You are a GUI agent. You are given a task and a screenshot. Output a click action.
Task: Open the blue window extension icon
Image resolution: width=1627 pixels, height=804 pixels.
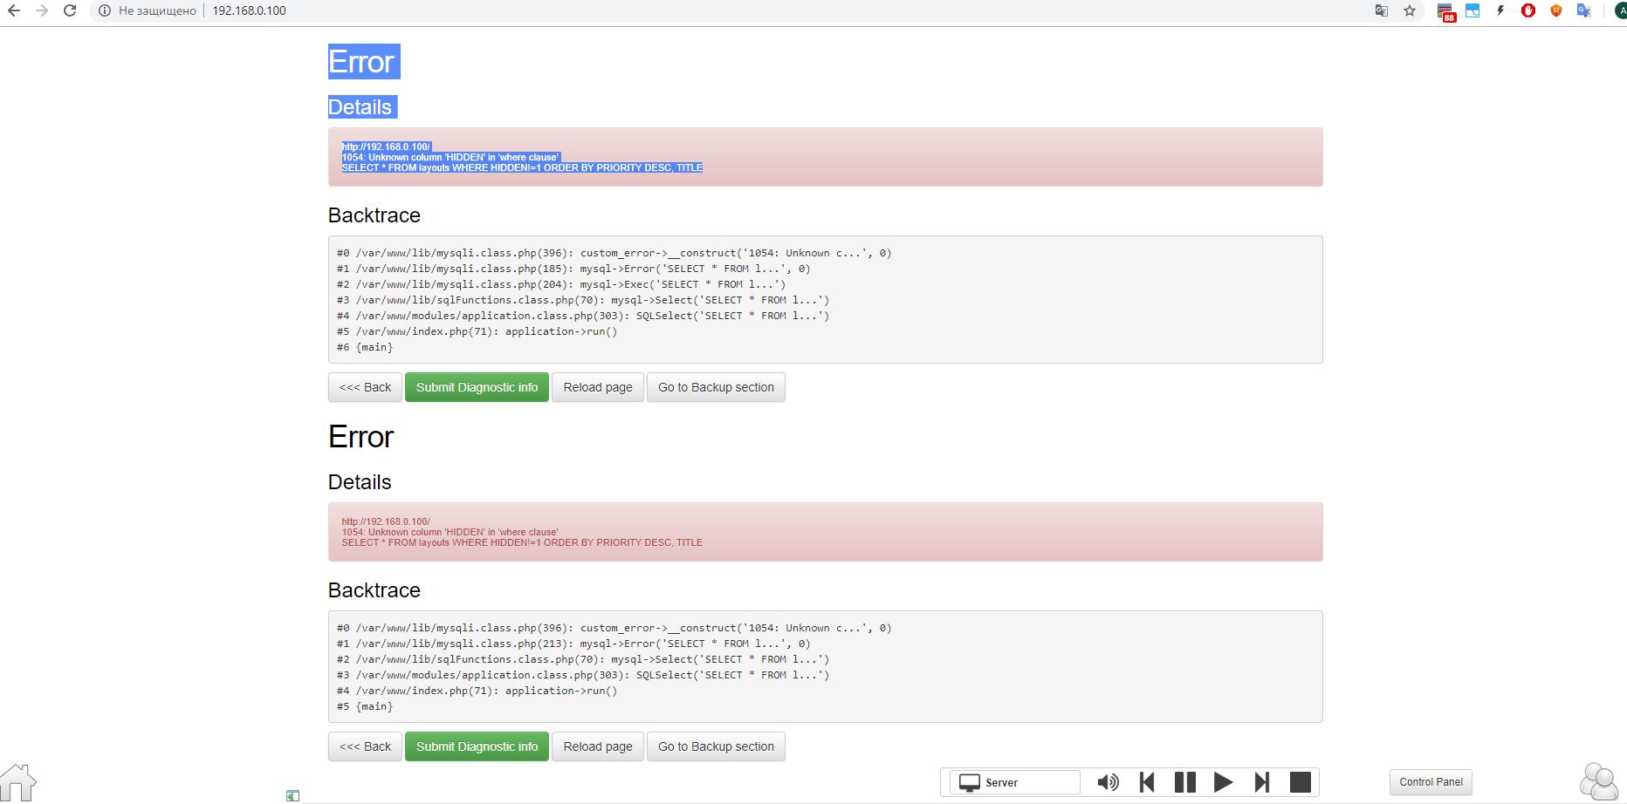point(1473,11)
